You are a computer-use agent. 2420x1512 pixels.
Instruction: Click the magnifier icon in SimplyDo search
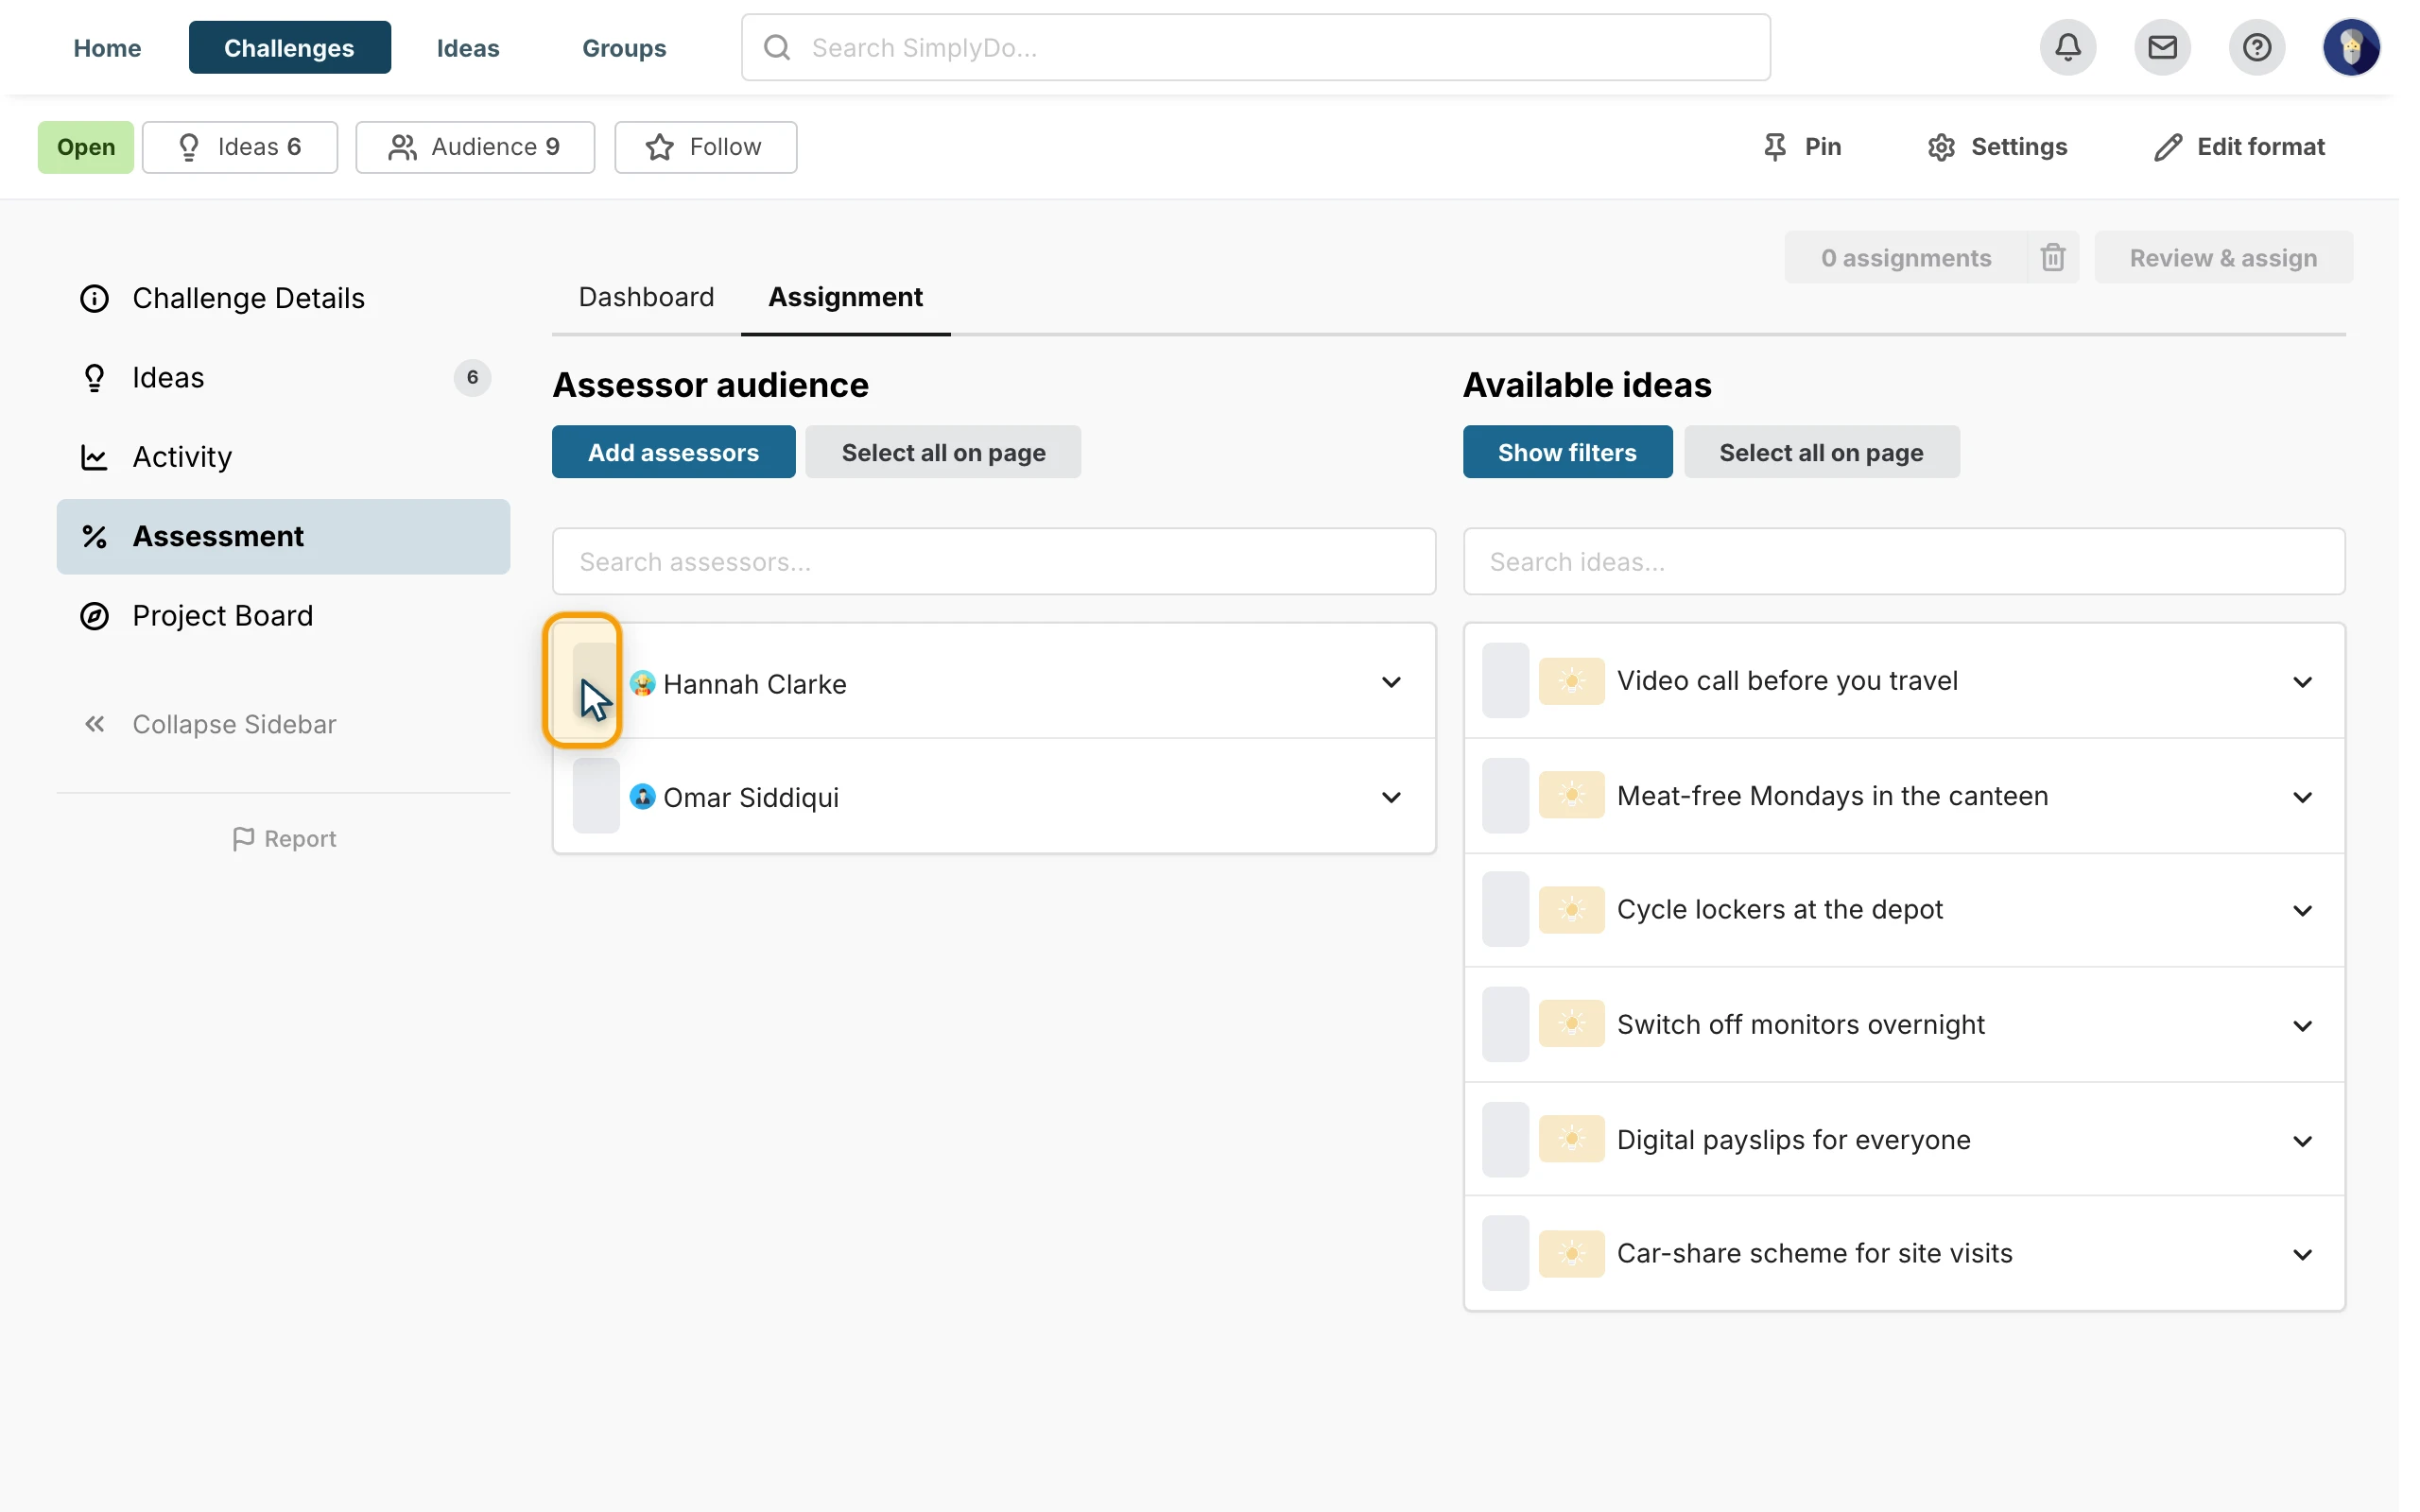777,47
